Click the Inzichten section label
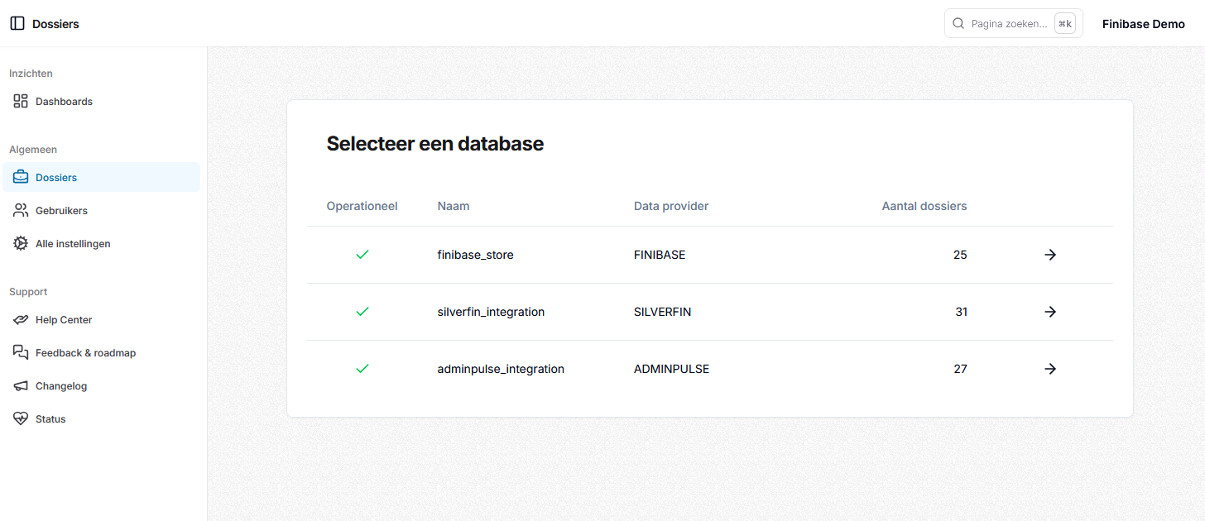The width and height of the screenshot is (1205, 521). (x=31, y=74)
